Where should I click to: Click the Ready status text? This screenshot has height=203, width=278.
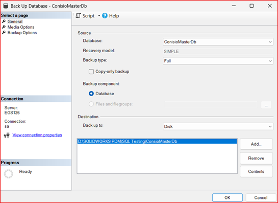tap(26, 171)
